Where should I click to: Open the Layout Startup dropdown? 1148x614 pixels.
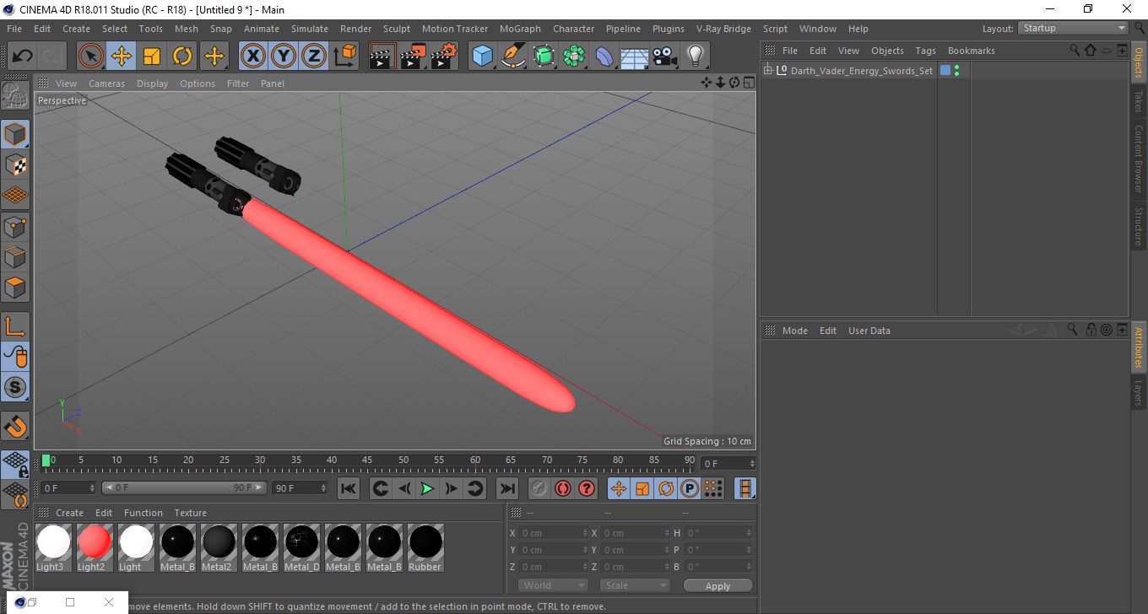click(1074, 28)
